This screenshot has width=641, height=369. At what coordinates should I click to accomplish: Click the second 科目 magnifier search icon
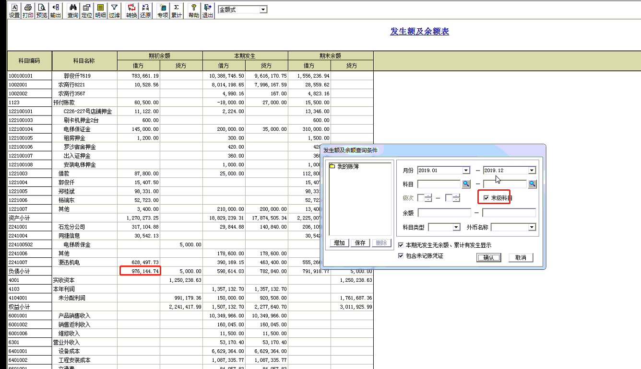(x=532, y=184)
